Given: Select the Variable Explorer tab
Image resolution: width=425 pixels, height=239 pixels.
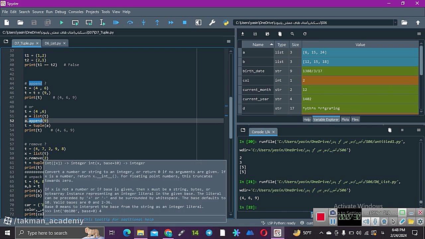Looking at the screenshot, I should 326,119.
